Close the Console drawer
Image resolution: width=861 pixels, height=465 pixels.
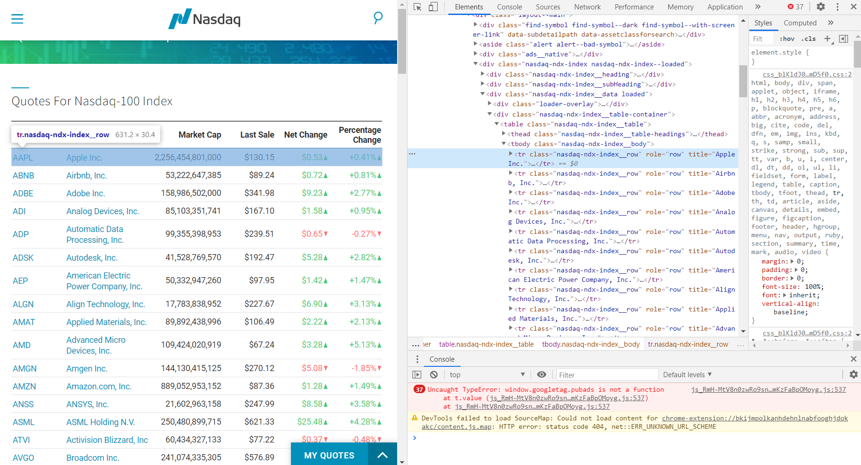(853, 359)
